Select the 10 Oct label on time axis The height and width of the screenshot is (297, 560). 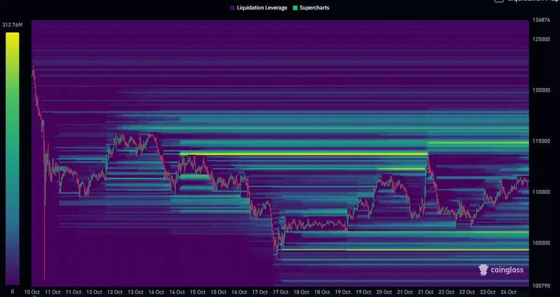(x=32, y=292)
